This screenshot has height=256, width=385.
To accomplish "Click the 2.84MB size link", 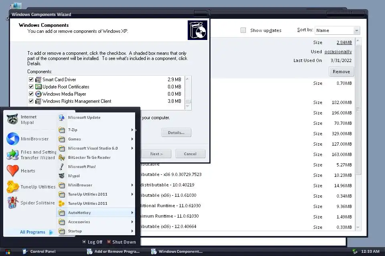I will (344, 42).
